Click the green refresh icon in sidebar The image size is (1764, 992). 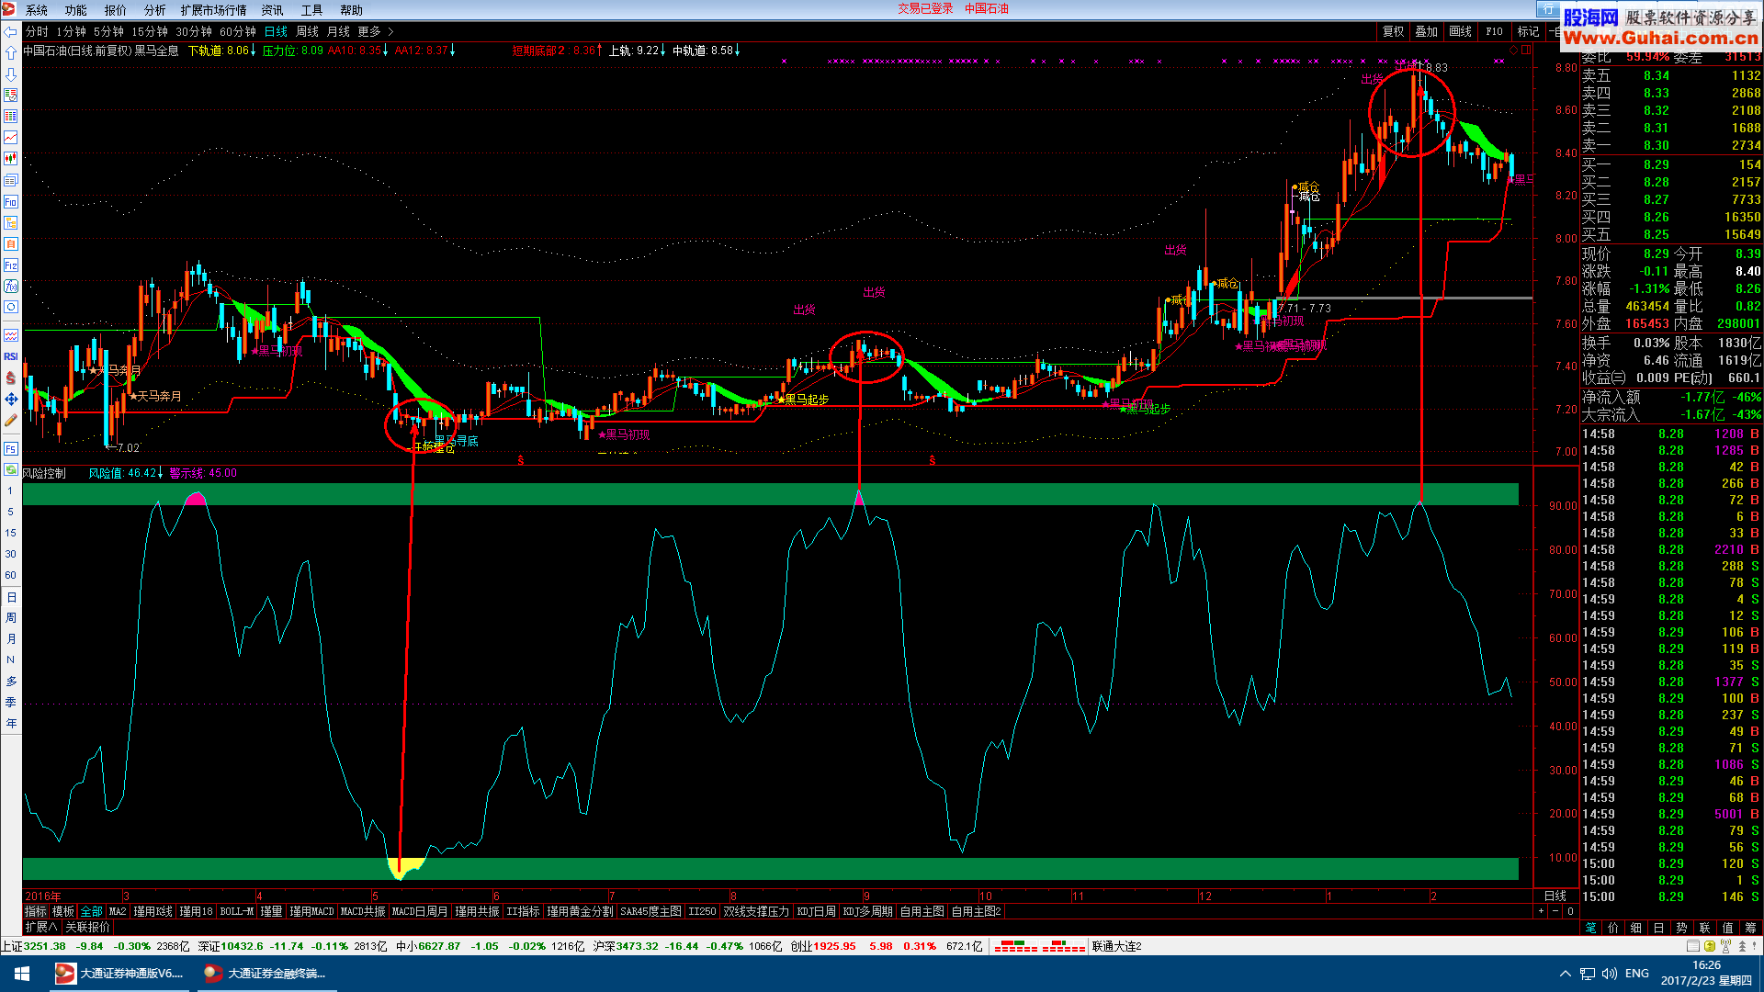point(10,469)
